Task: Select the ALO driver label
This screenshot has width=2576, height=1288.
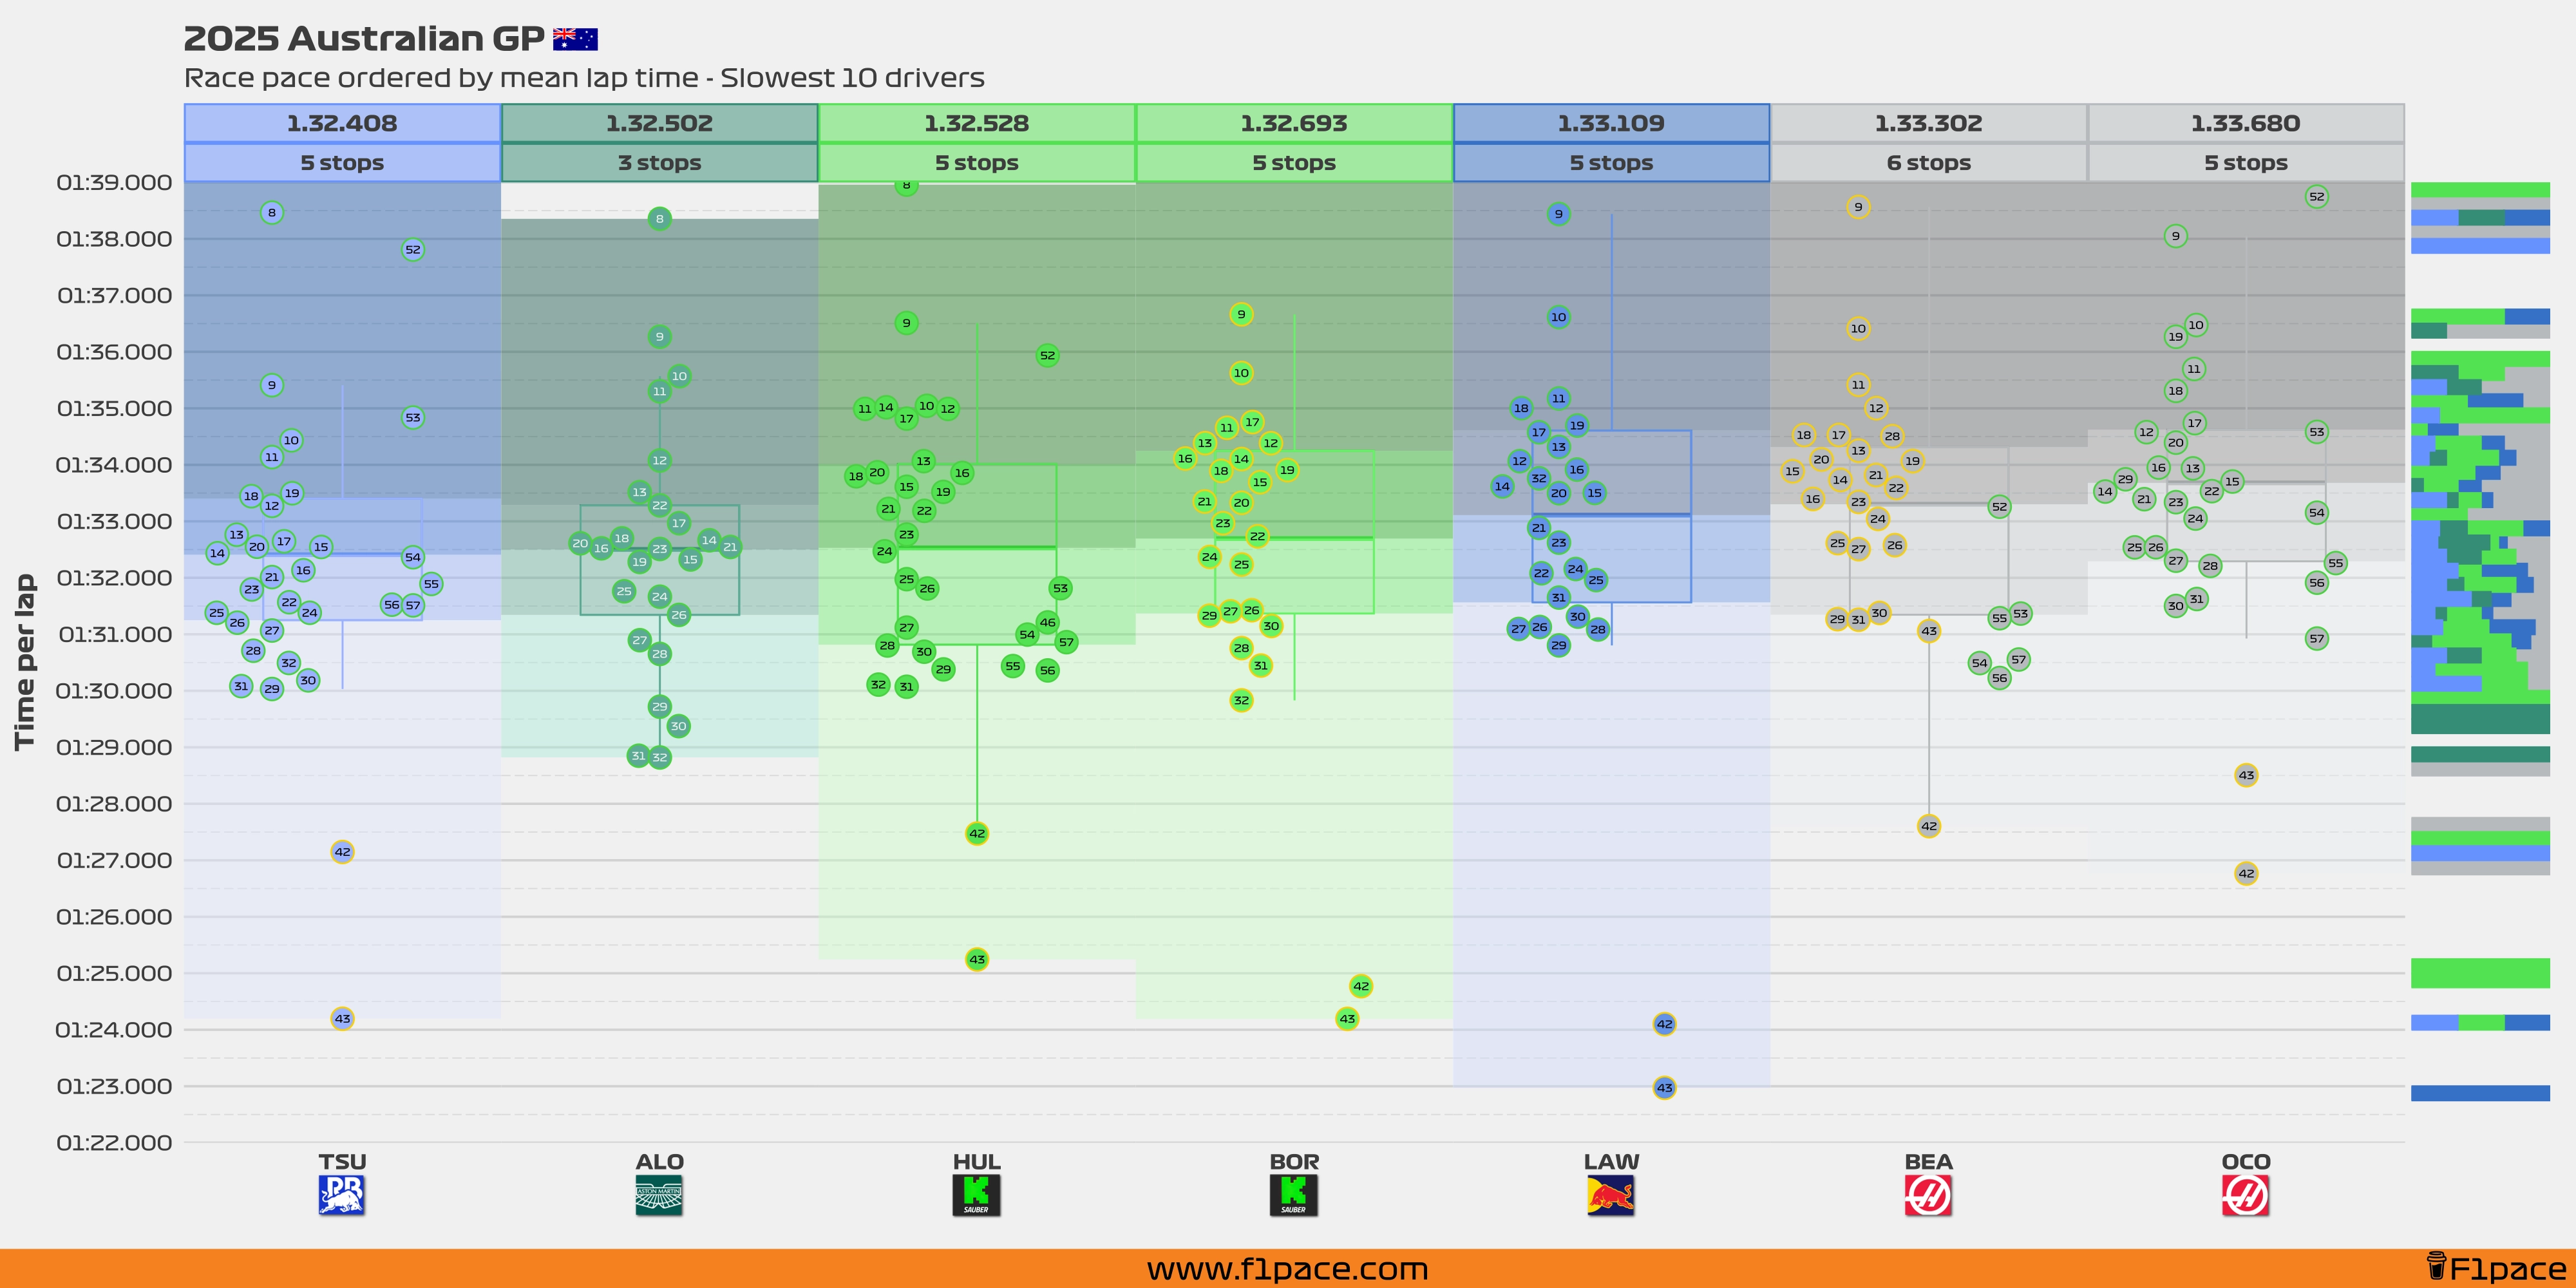Action: (659, 1161)
